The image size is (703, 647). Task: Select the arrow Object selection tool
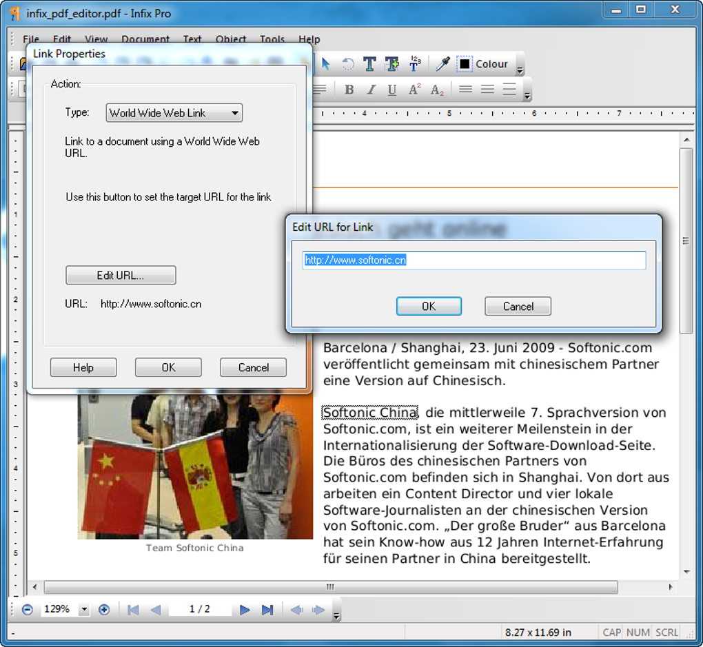[x=326, y=64]
